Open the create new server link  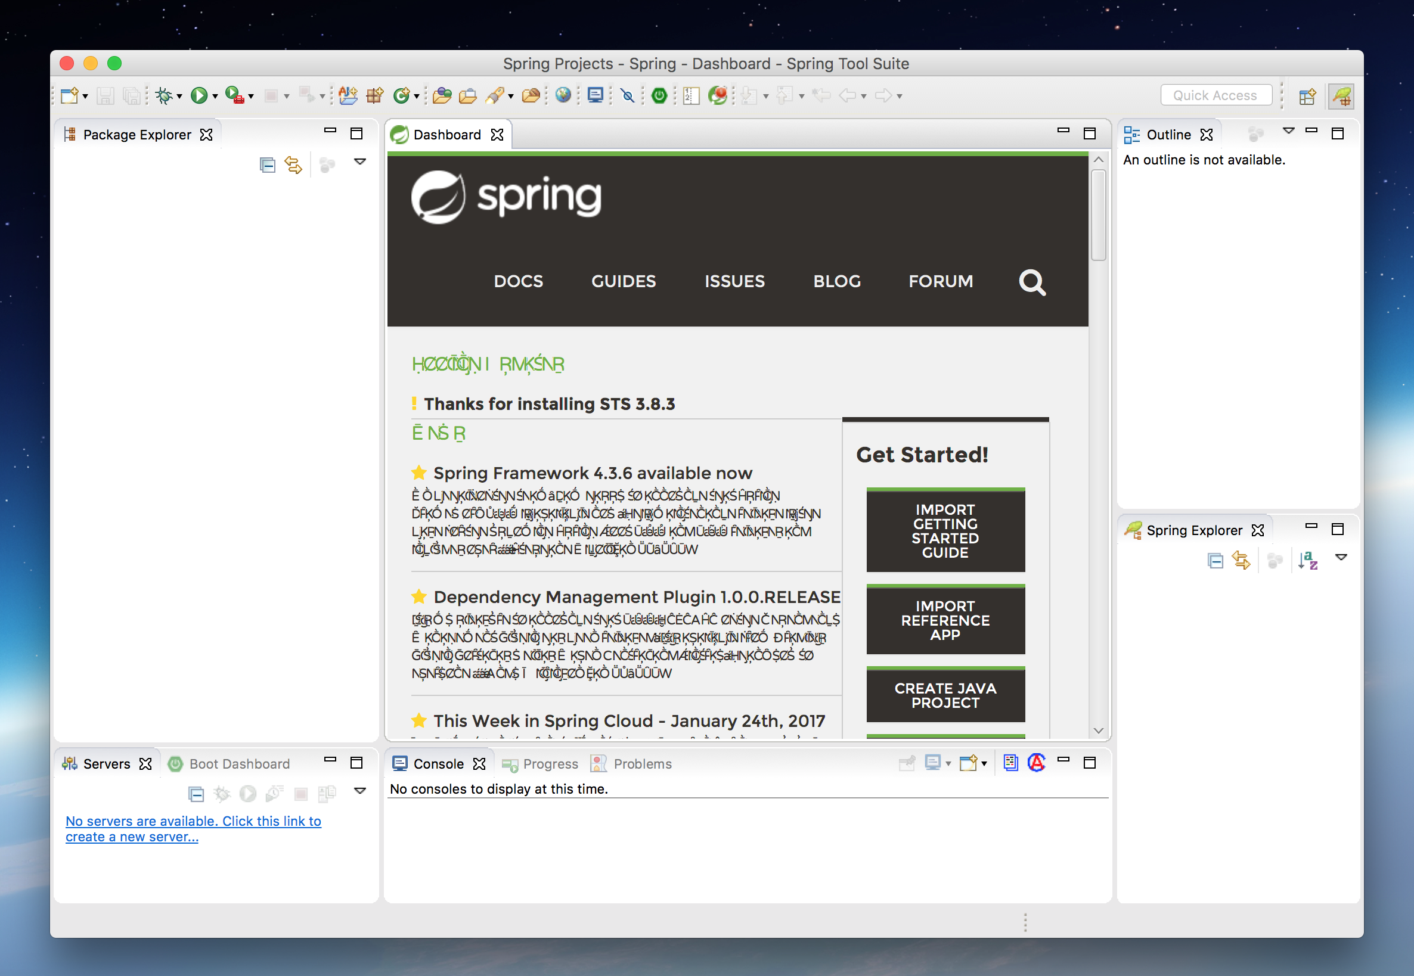(x=193, y=829)
